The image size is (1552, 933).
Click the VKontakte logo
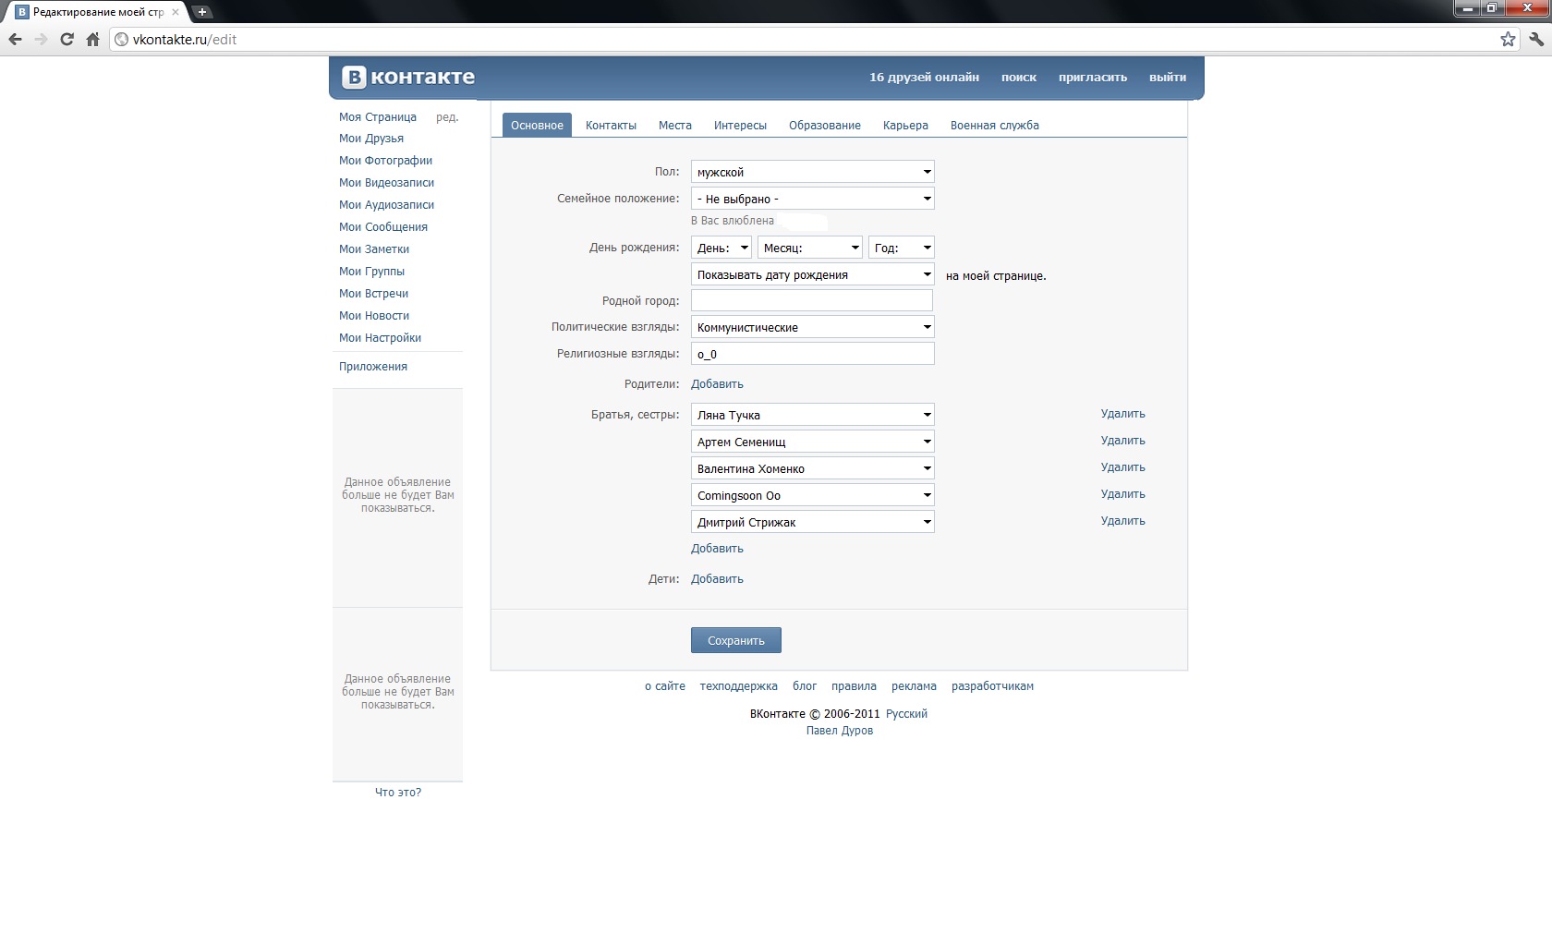(408, 78)
